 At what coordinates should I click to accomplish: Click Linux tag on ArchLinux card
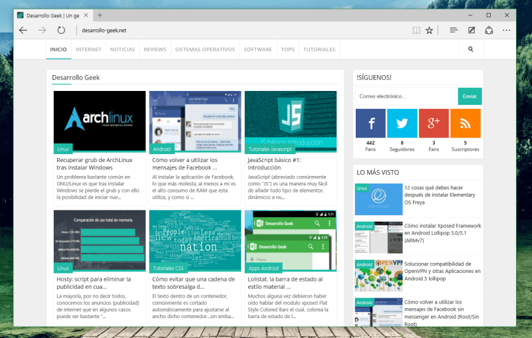pos(63,149)
